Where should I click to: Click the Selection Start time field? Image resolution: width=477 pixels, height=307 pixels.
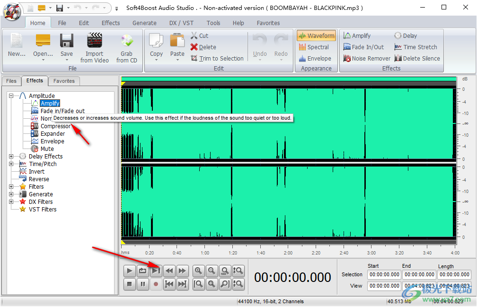tap(385, 274)
